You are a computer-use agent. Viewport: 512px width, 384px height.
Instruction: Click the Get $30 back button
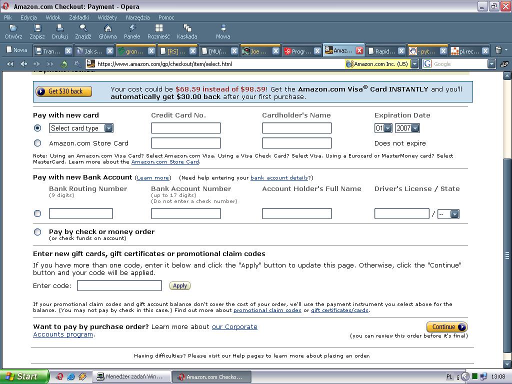[x=63, y=91]
